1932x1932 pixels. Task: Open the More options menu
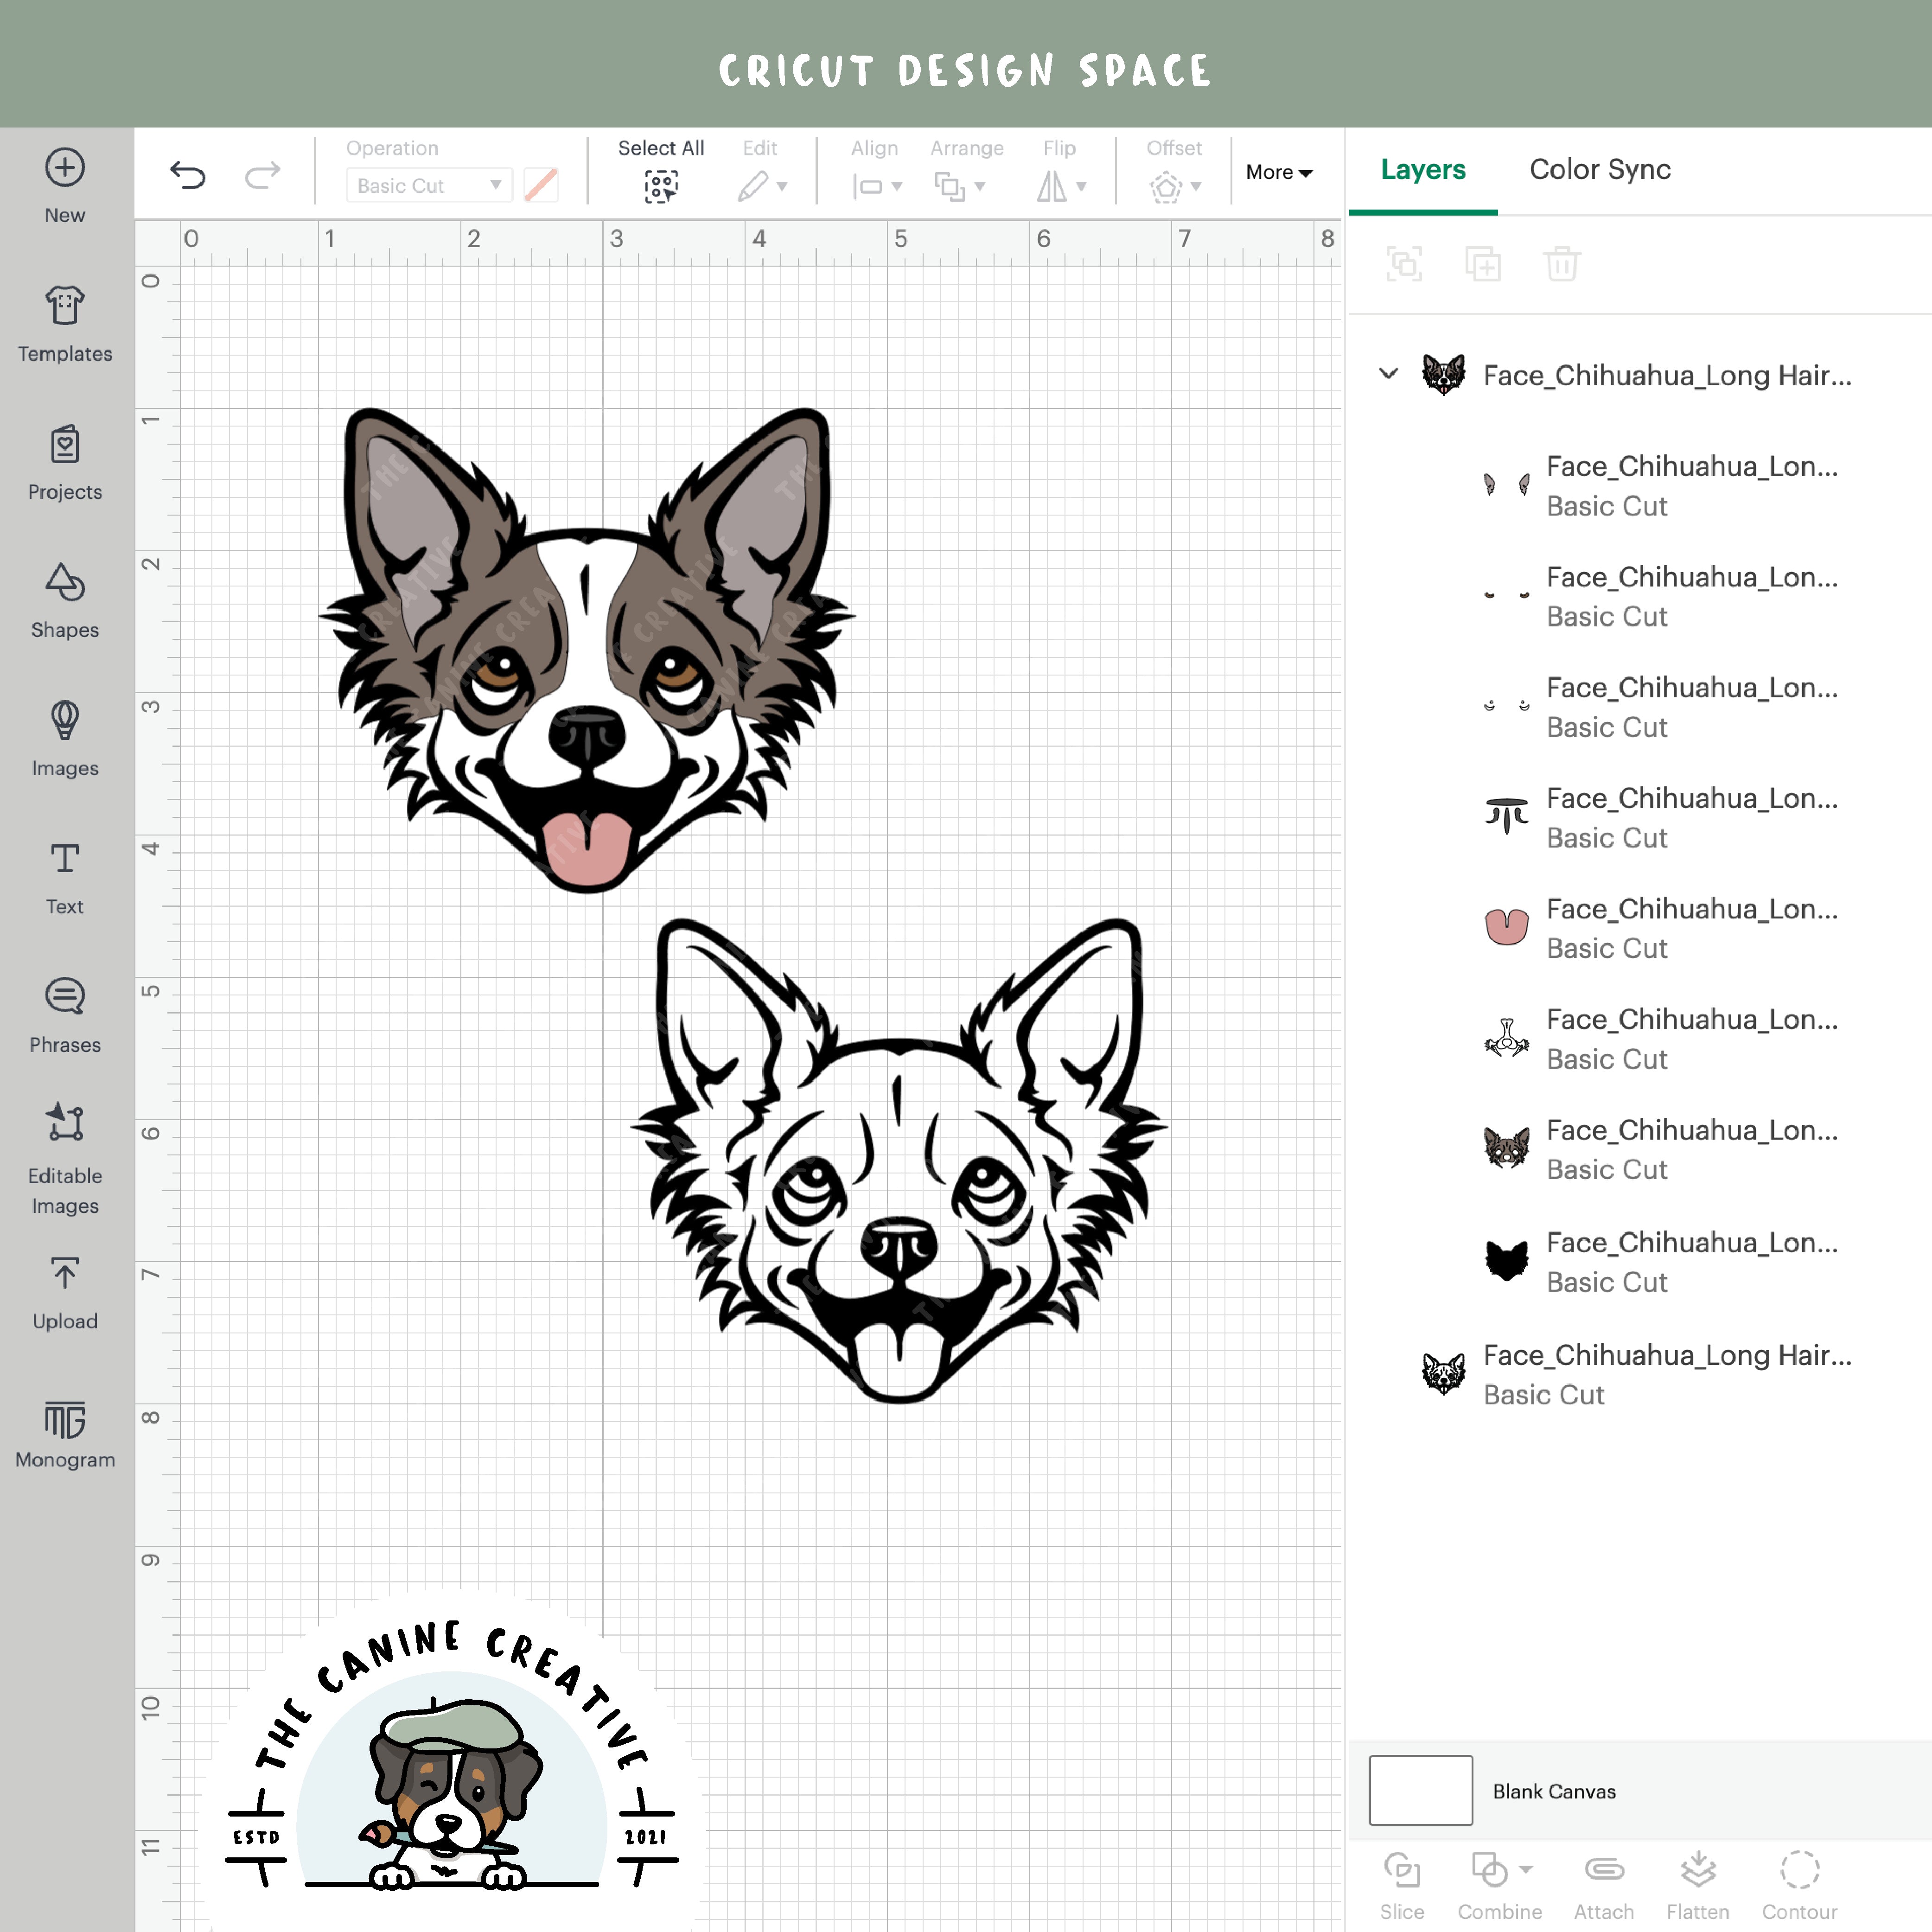click(x=1278, y=172)
